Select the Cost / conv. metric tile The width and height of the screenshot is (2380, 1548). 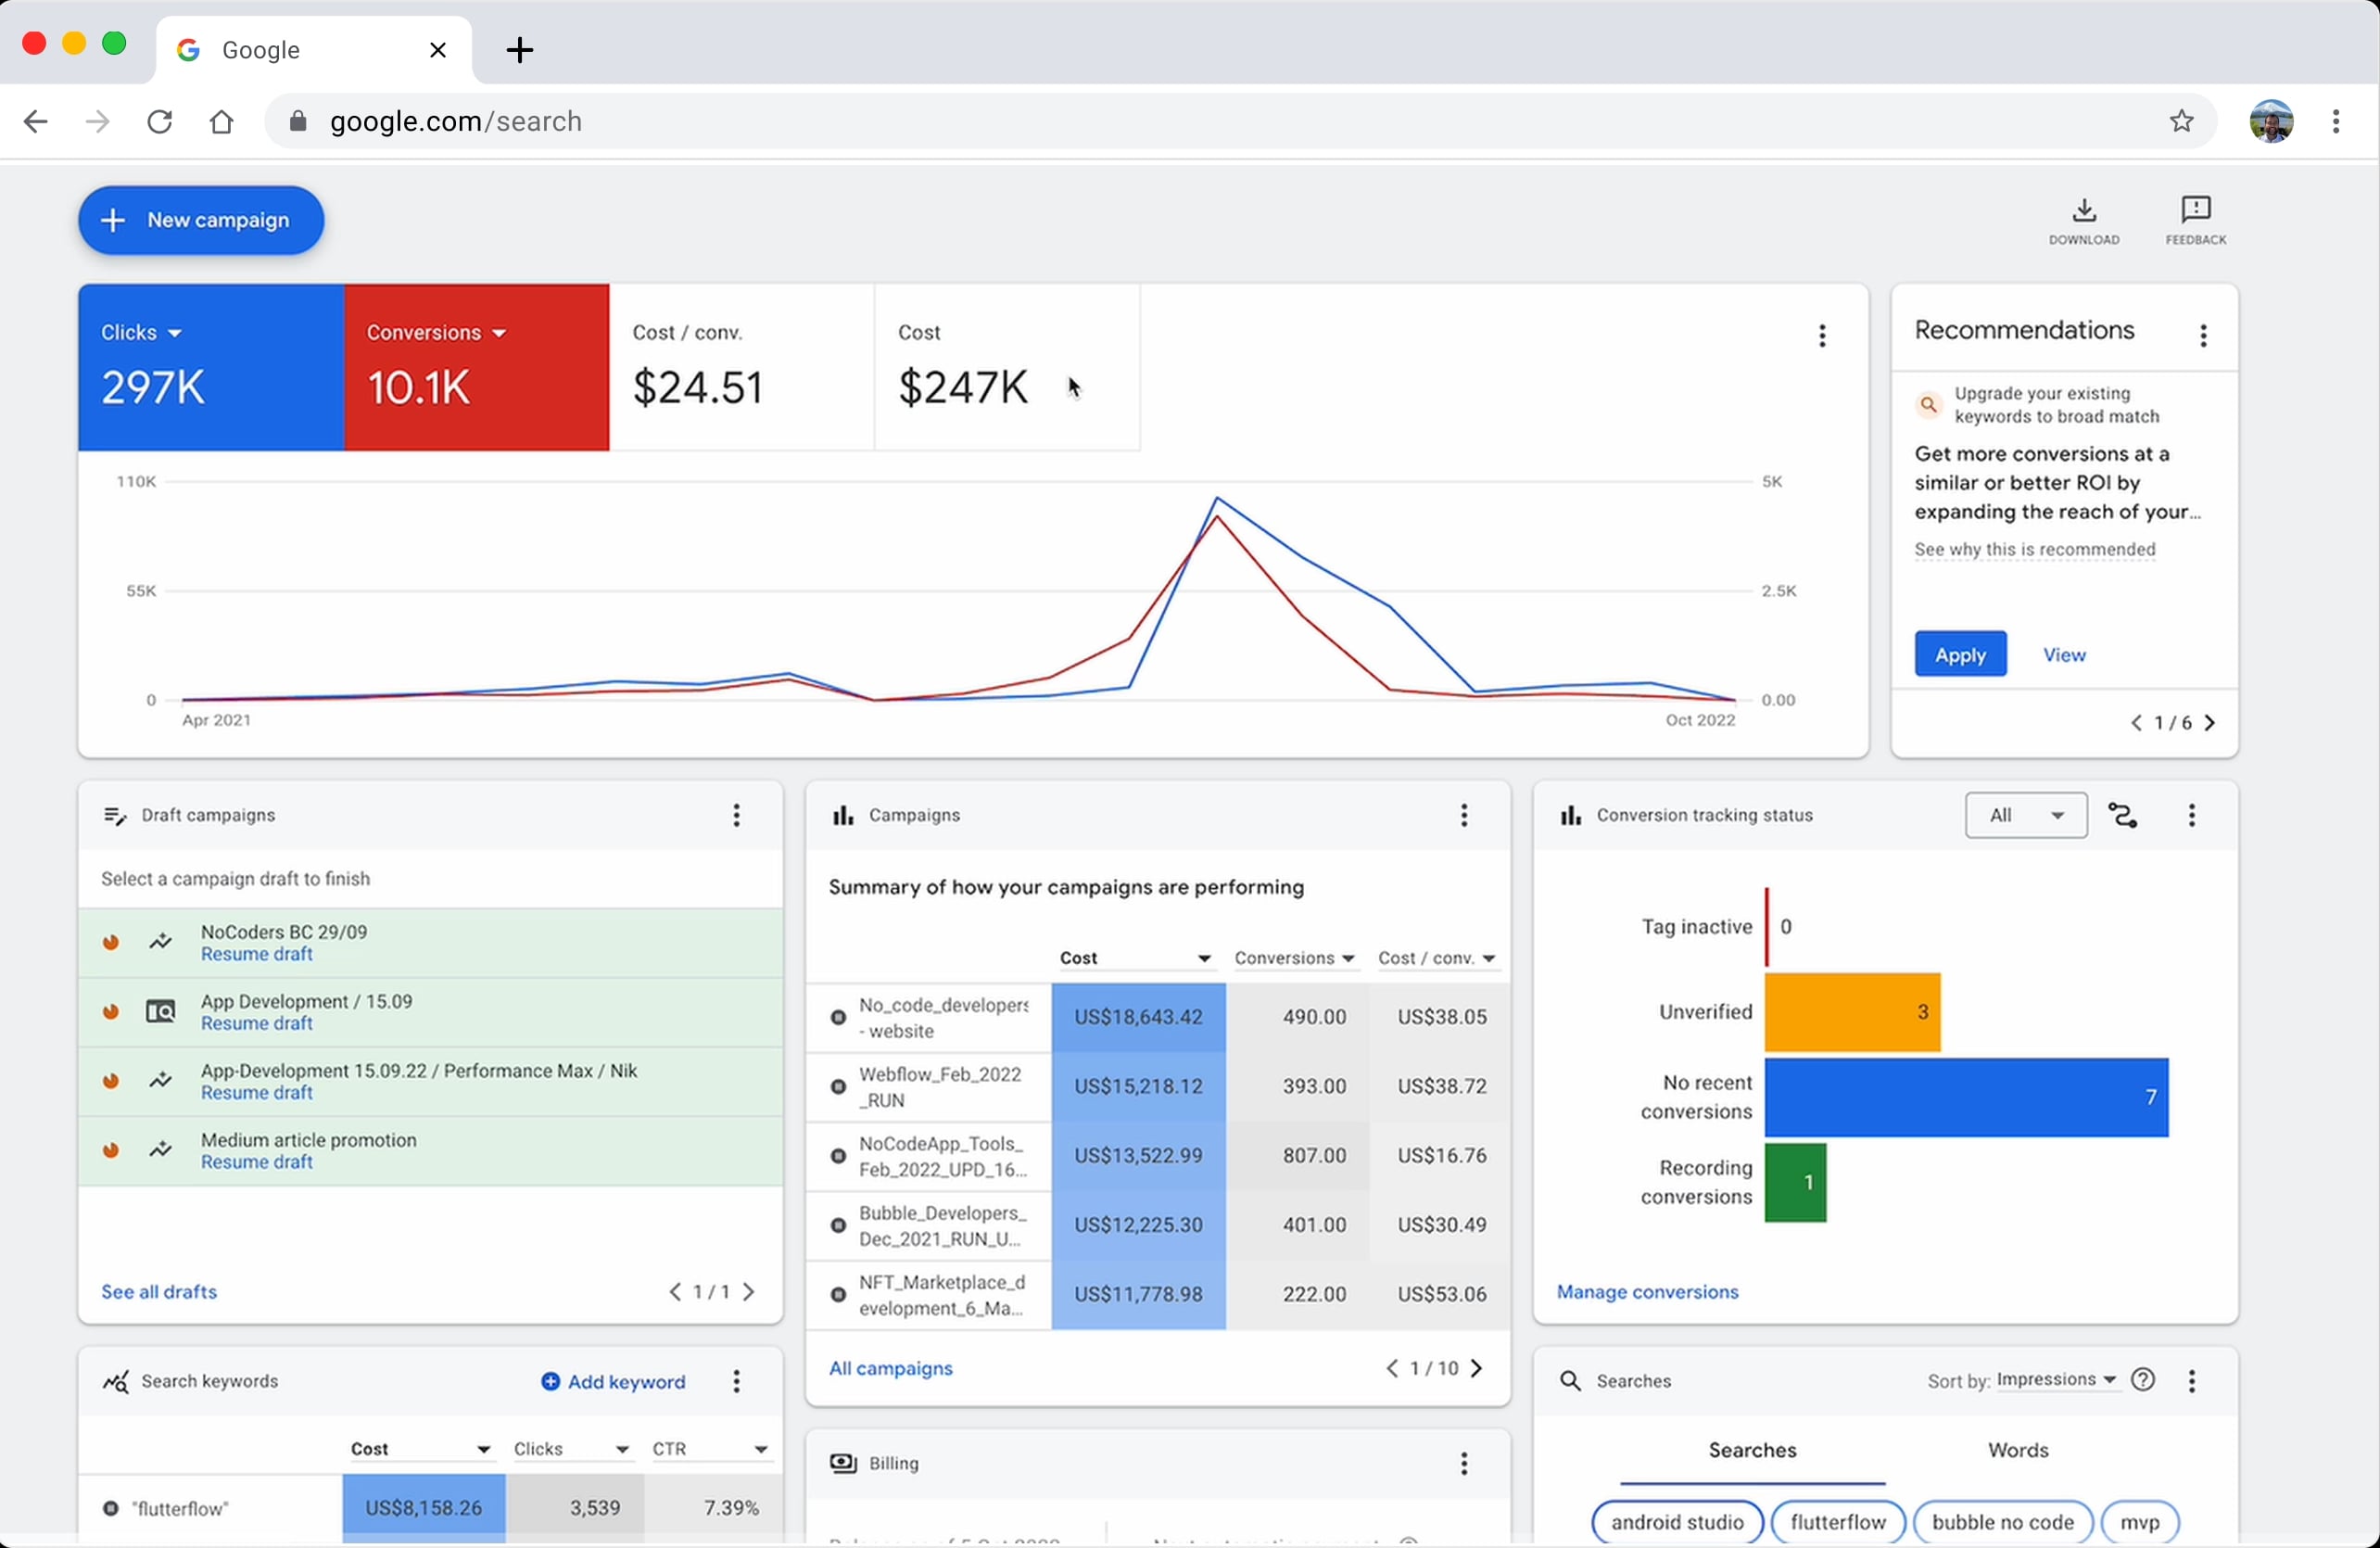[742, 367]
